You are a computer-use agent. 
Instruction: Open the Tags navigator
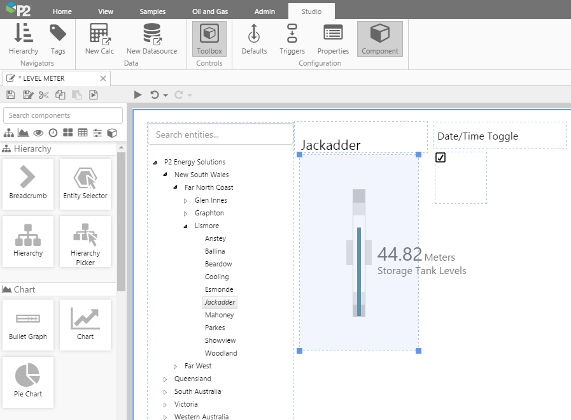pyautogui.click(x=58, y=39)
